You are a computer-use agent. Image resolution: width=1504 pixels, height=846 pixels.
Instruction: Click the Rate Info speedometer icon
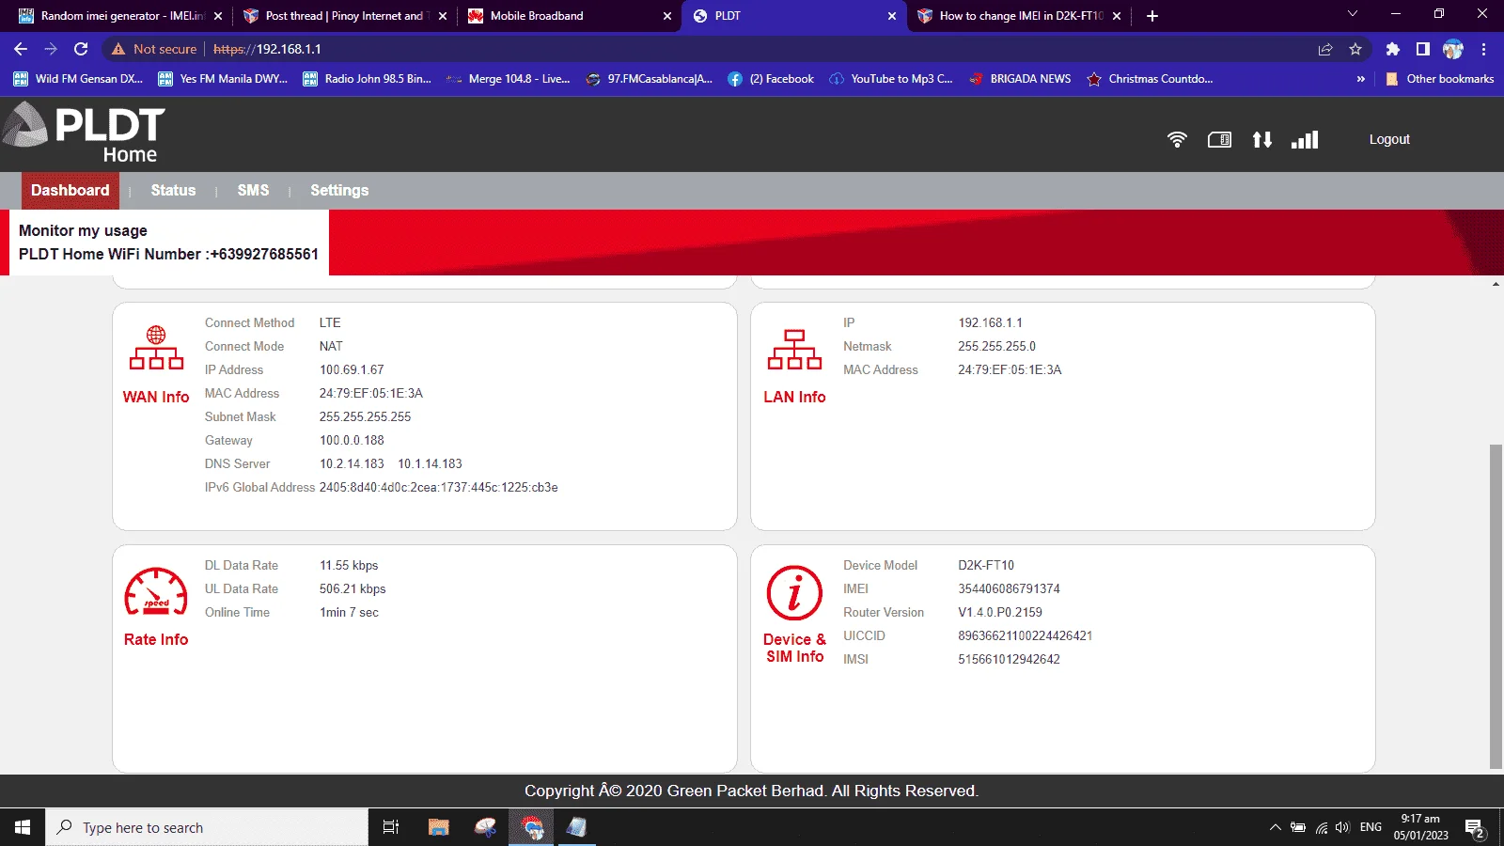click(x=156, y=591)
